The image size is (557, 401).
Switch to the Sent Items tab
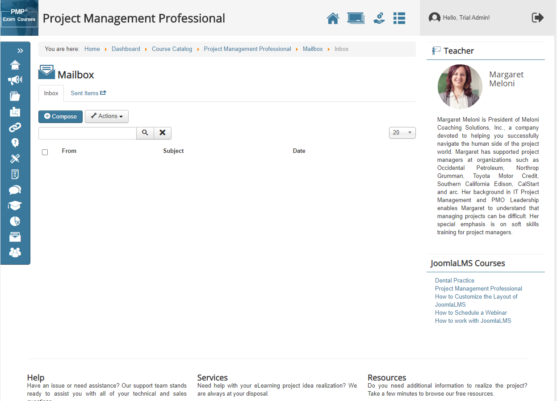coord(88,93)
